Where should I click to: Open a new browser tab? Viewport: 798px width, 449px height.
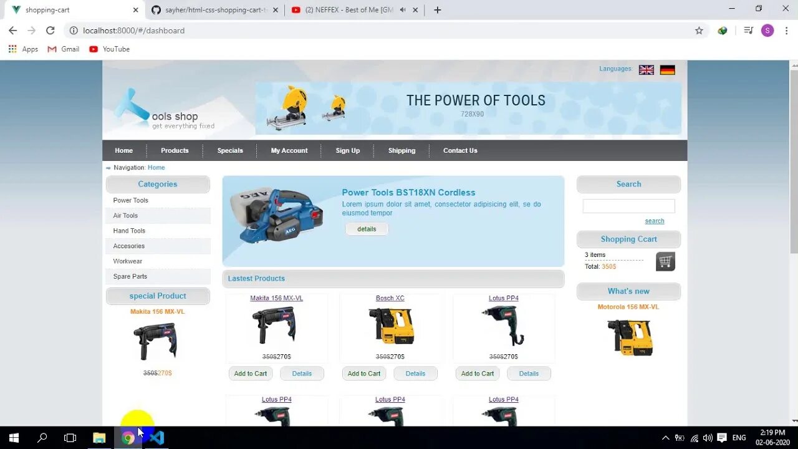[438, 10]
